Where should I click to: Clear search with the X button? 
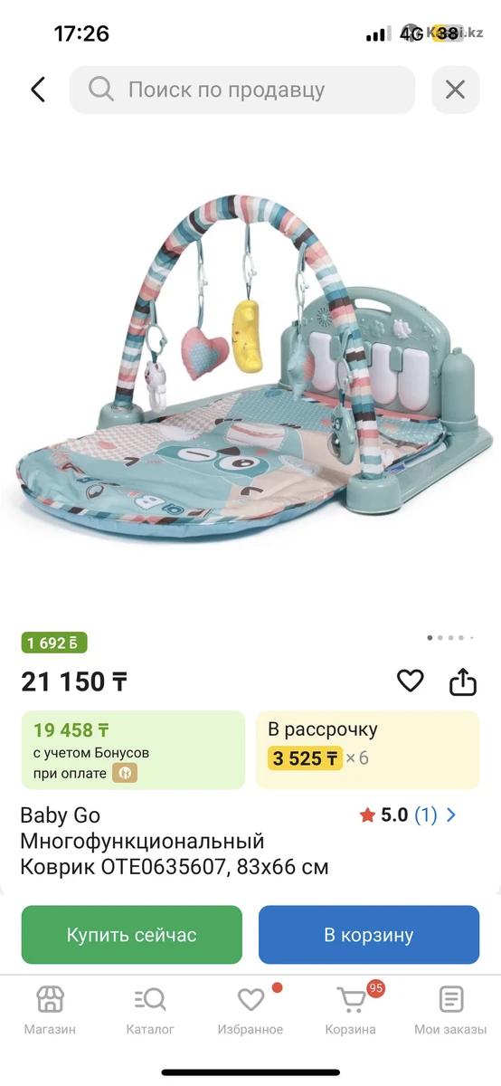(455, 90)
